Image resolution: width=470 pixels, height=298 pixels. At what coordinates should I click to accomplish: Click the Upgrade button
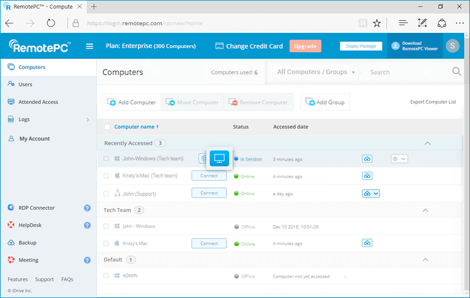[305, 46]
